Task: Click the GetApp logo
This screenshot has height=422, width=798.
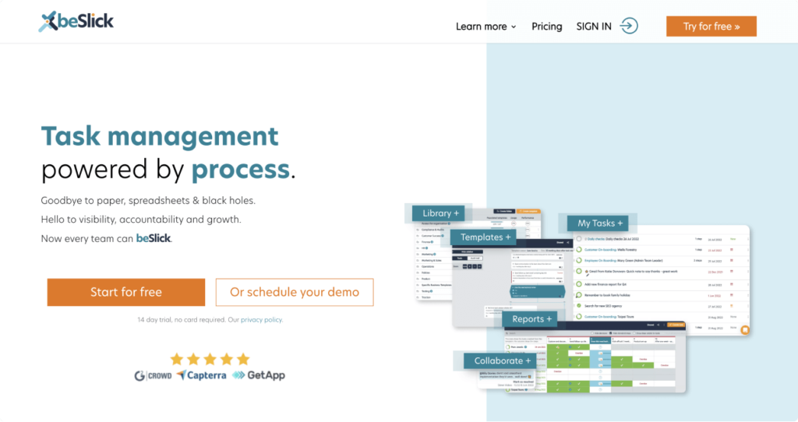Action: click(258, 375)
